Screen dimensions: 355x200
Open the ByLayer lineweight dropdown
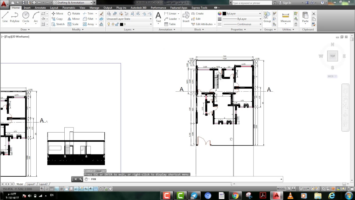242,19
